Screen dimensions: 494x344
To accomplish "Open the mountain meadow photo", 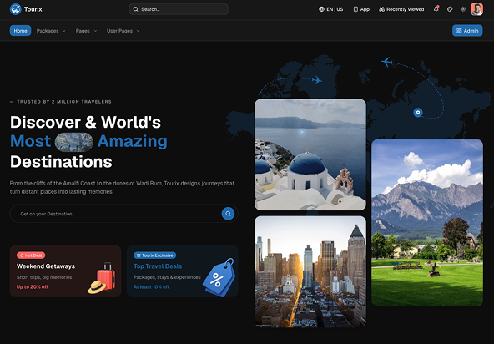I will pos(427,223).
